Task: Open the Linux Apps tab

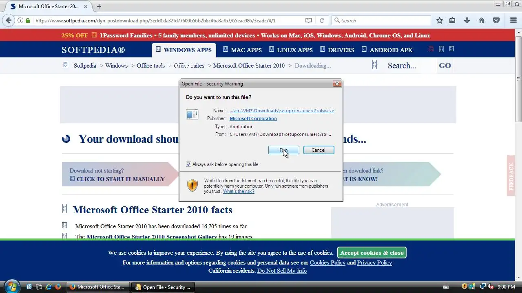Action: (291, 50)
